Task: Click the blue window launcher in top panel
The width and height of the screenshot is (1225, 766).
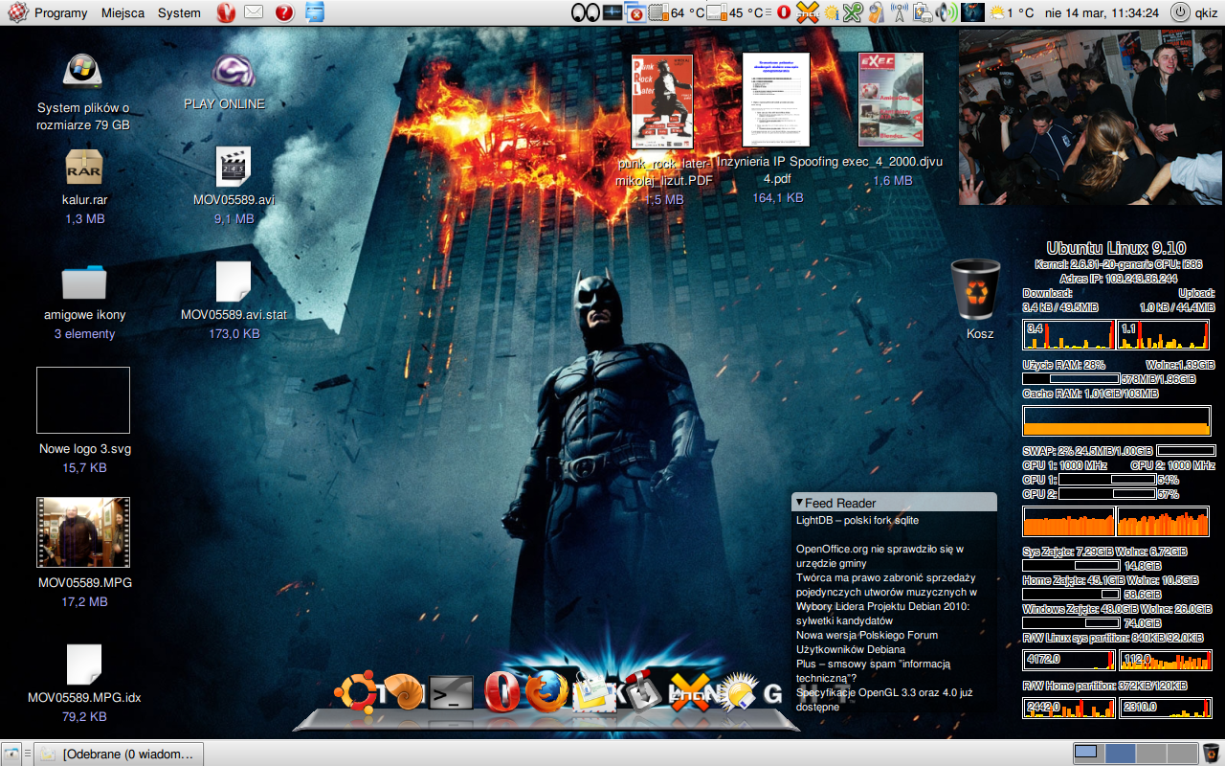Action: pyautogui.click(x=315, y=12)
